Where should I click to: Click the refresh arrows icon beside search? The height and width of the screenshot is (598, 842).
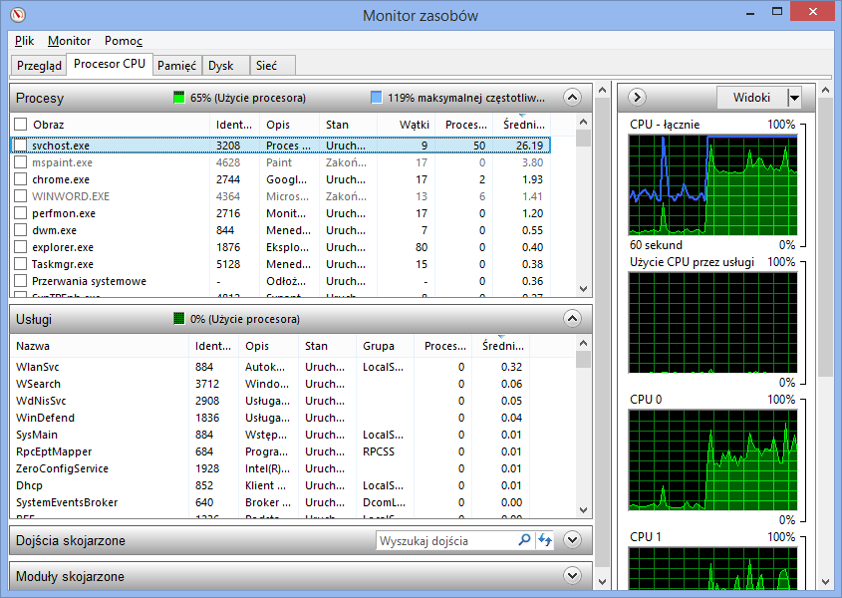pyautogui.click(x=545, y=539)
